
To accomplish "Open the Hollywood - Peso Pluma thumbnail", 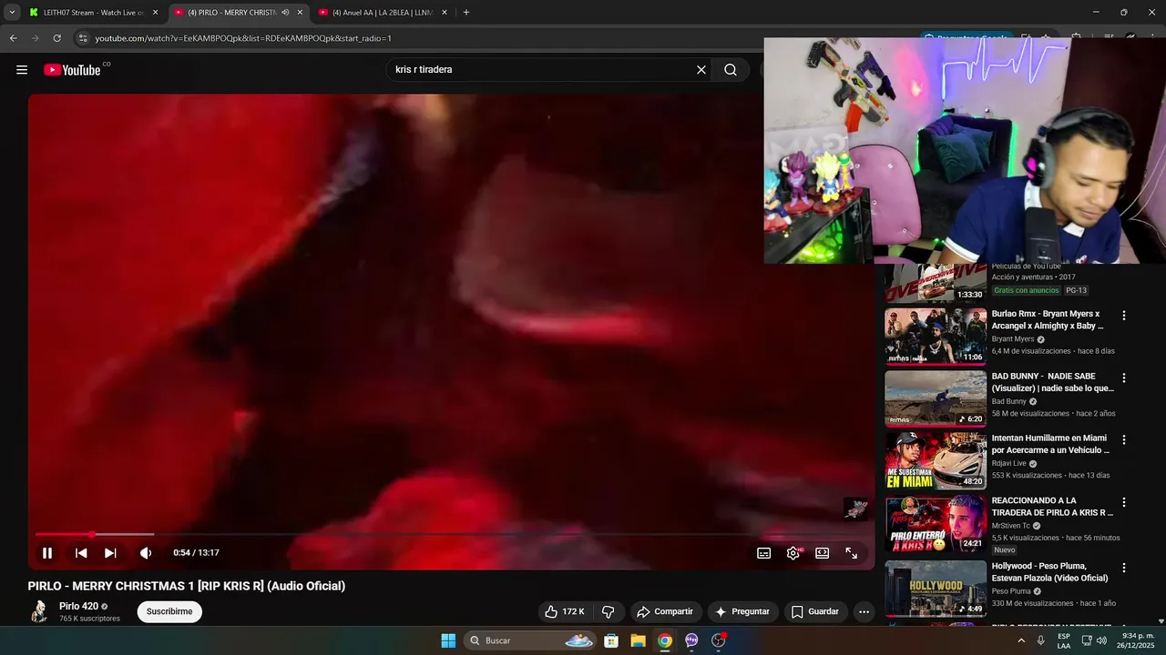I will [x=936, y=588].
